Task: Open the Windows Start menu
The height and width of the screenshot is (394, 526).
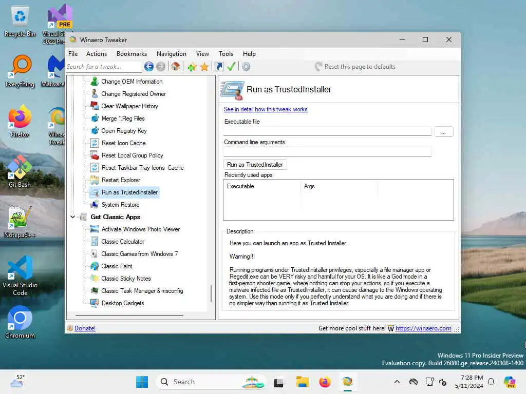Action: tap(142, 382)
